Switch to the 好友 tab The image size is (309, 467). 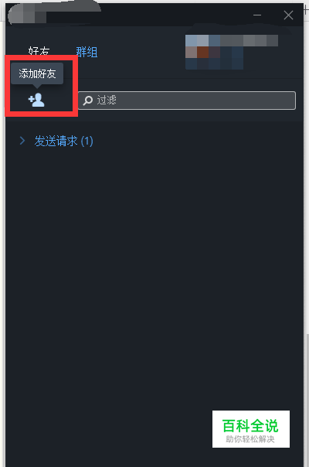pos(39,51)
